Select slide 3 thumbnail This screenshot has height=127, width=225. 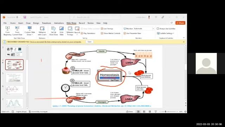14,52
